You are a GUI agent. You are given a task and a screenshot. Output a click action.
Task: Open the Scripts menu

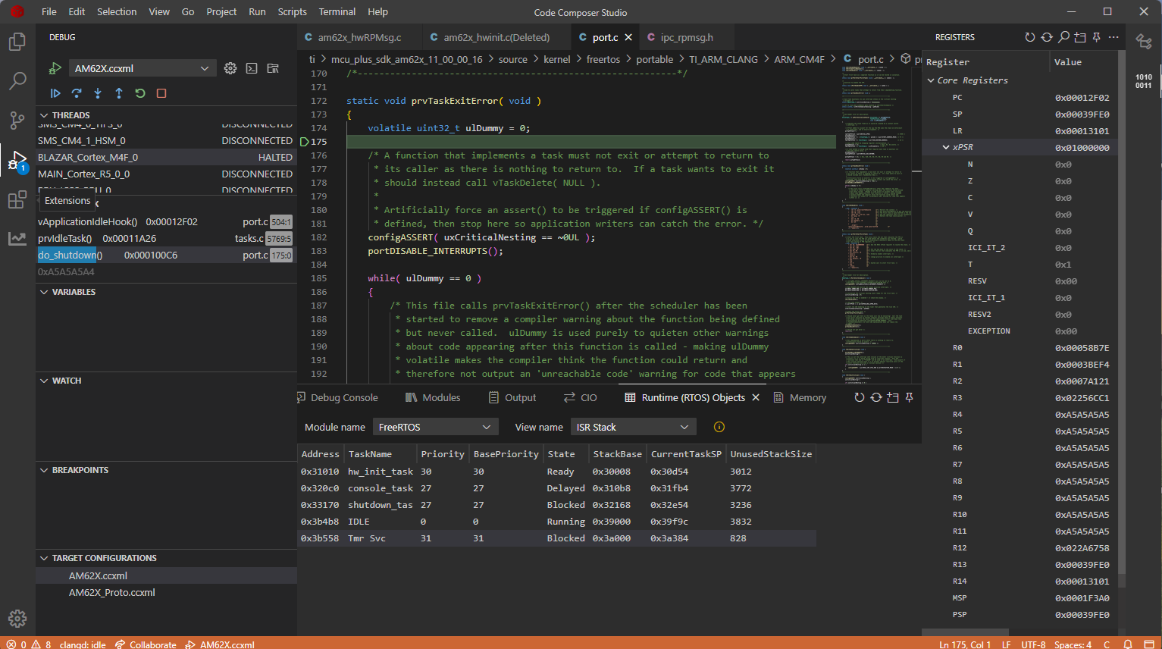[293, 11]
